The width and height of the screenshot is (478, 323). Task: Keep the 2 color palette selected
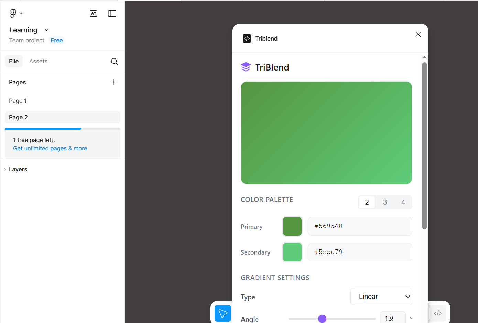(x=367, y=202)
